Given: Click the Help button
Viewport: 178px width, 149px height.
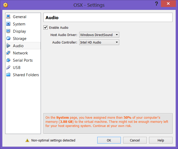Looking at the screenshot, I should point(161,140).
